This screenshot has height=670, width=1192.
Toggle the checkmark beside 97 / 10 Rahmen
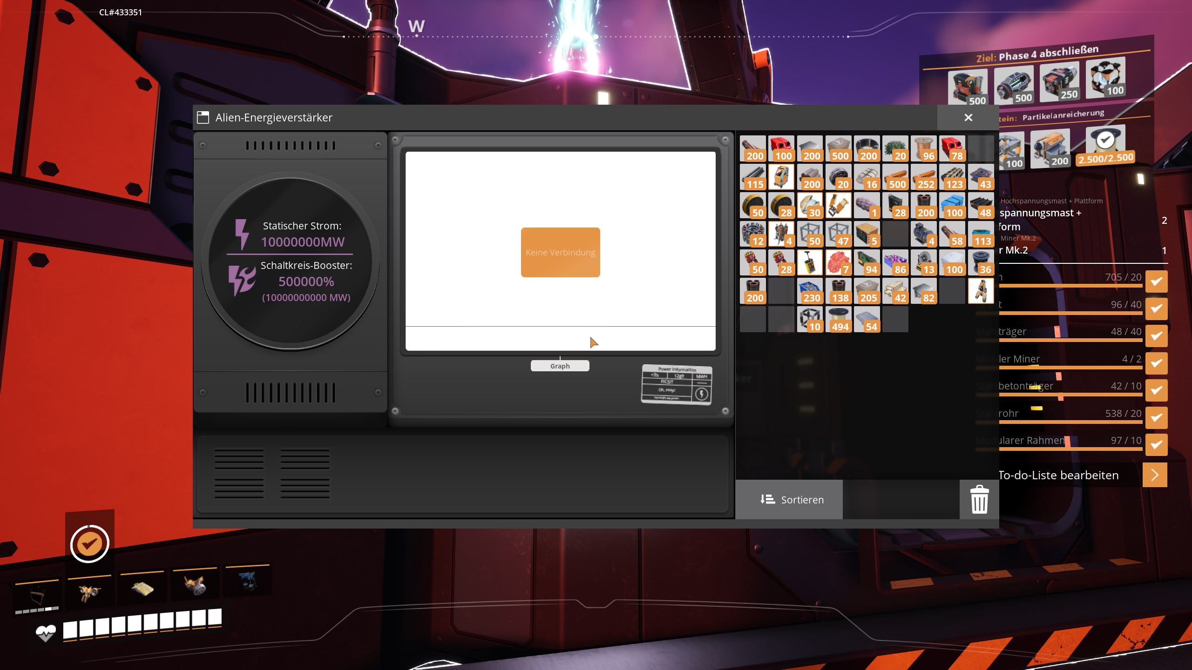pos(1156,445)
